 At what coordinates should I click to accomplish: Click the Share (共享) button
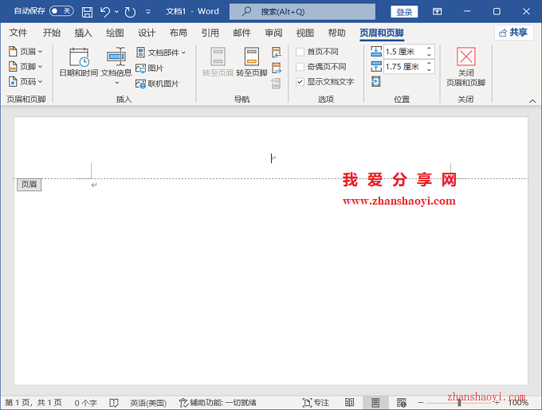coord(513,33)
